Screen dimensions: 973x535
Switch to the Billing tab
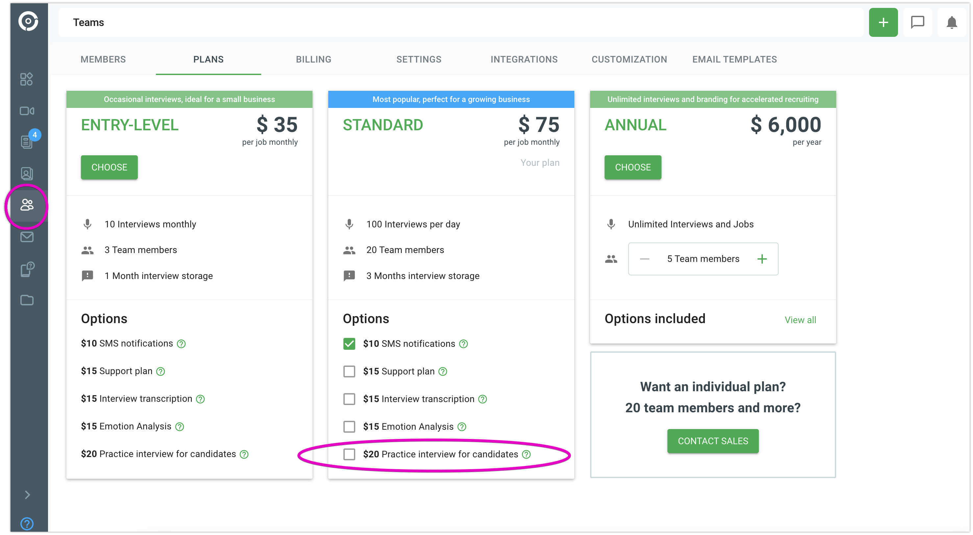point(313,59)
